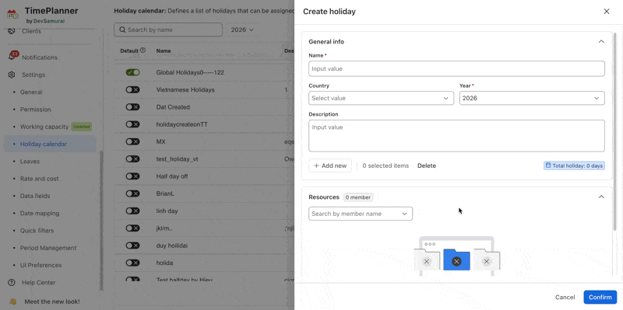Toggle default switch for BrianL
Image resolution: width=623 pixels, height=310 pixels.
[132, 193]
